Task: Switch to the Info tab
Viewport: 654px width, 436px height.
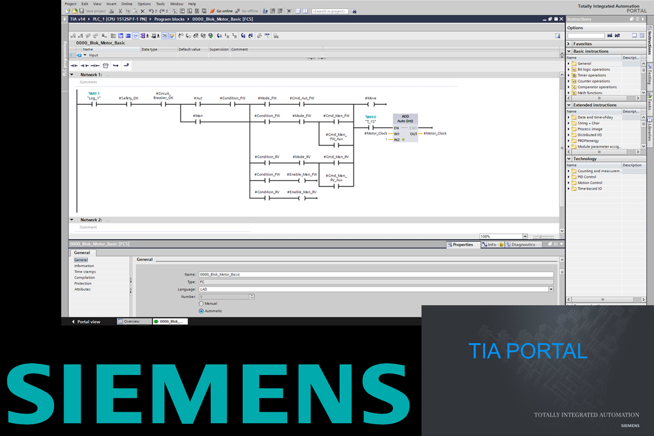Action: (x=493, y=245)
